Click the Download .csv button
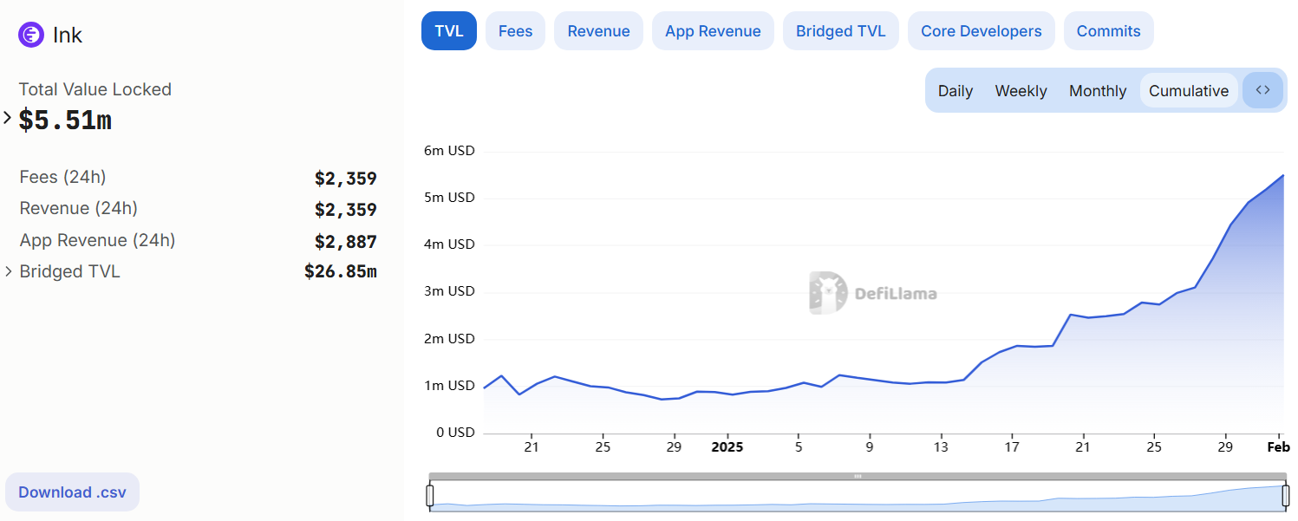 coord(72,492)
